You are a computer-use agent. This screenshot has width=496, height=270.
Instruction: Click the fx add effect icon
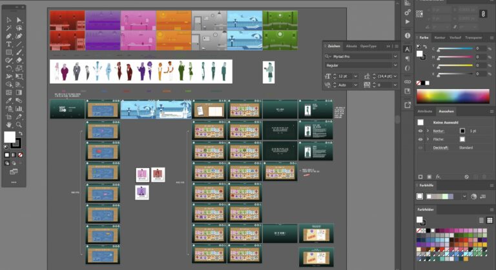click(438, 176)
